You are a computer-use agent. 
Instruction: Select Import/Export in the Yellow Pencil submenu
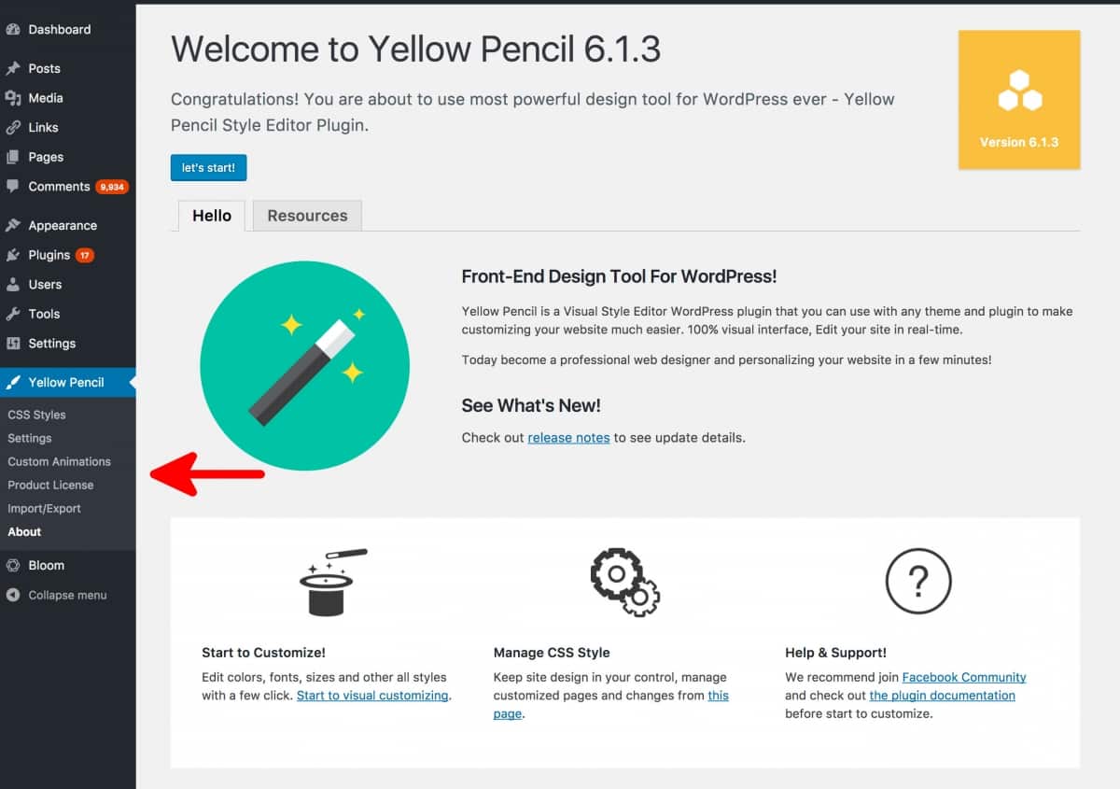click(43, 508)
